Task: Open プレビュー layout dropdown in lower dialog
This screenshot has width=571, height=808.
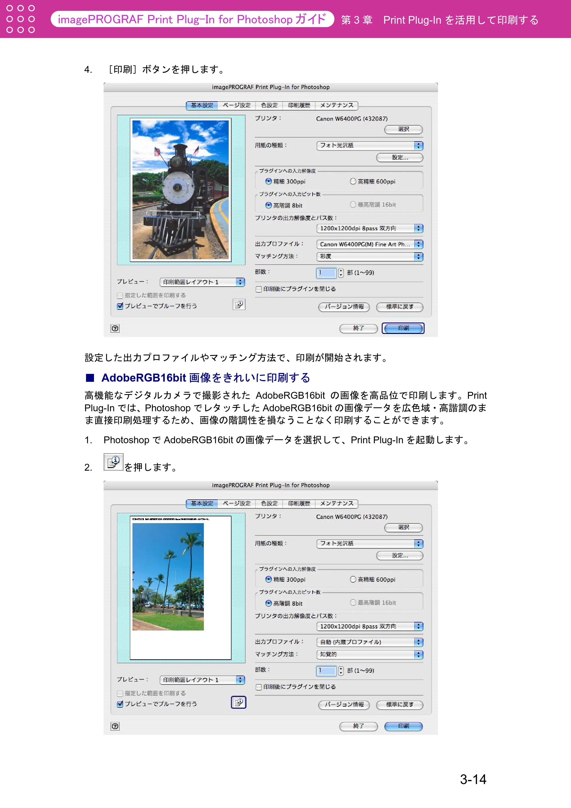Action: 202,680
